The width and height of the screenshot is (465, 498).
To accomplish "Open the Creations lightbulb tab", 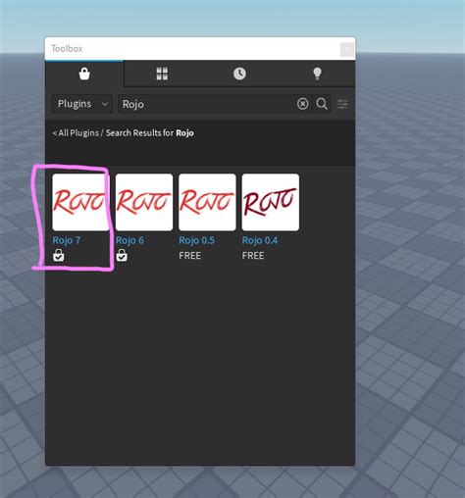I will pyautogui.click(x=317, y=74).
